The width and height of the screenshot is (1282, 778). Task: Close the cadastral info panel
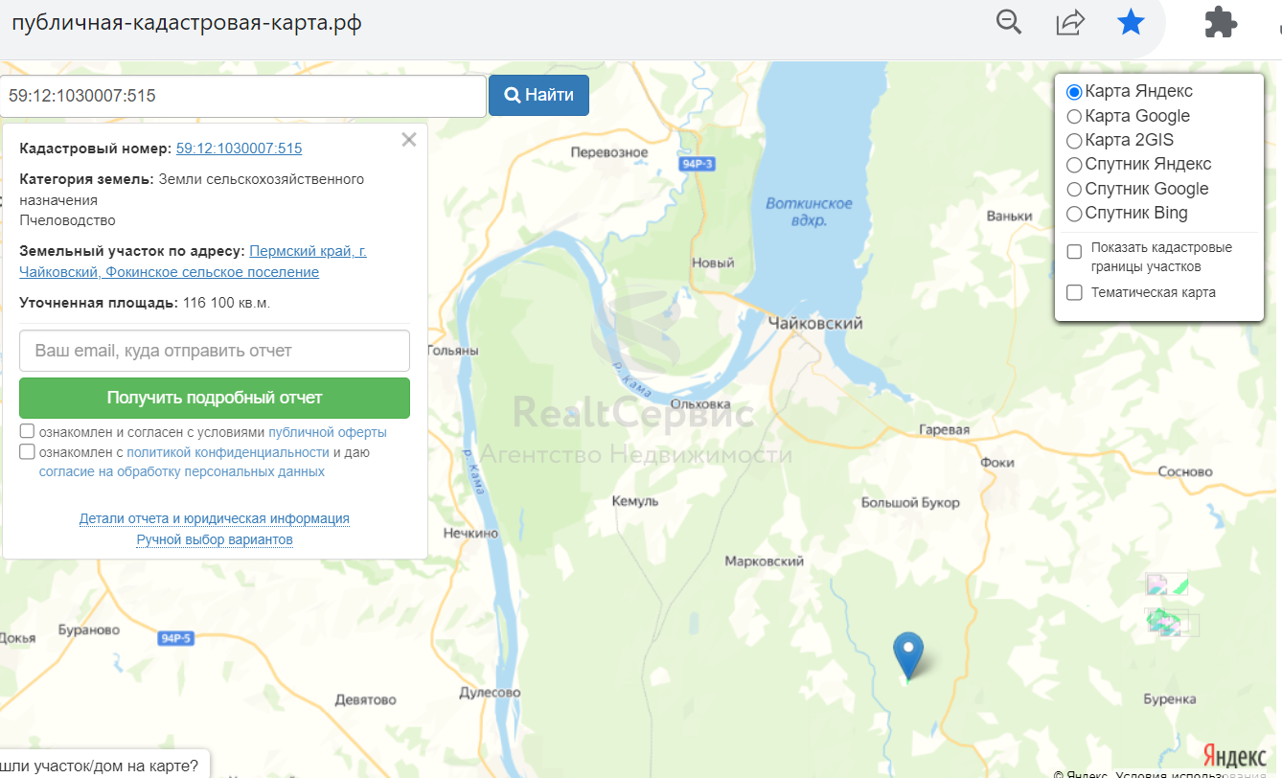(409, 140)
